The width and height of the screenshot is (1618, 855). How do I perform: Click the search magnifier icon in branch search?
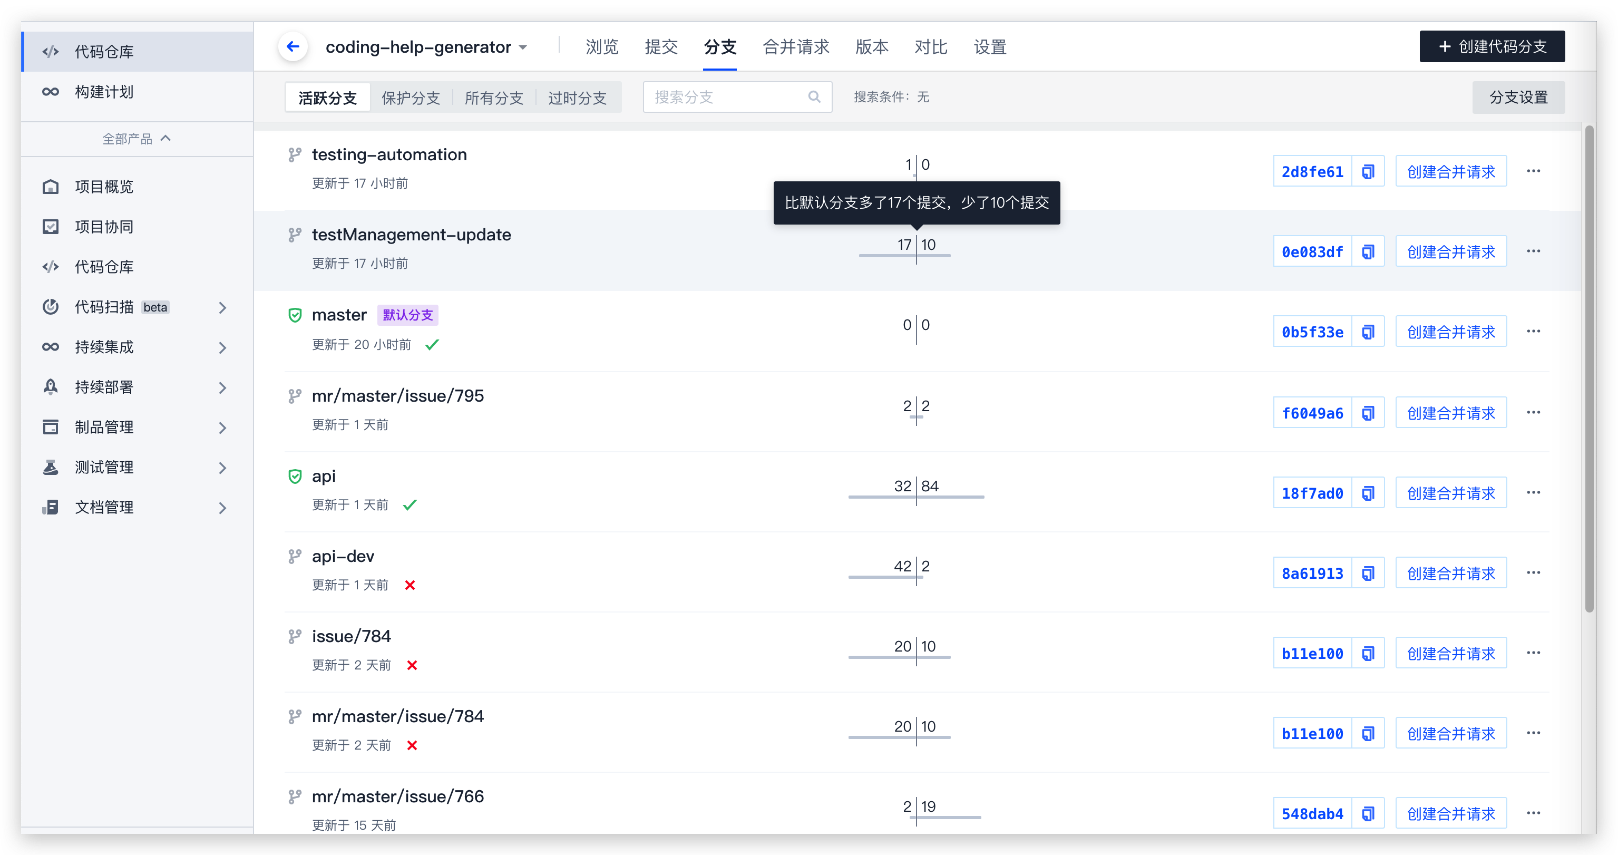[814, 97]
